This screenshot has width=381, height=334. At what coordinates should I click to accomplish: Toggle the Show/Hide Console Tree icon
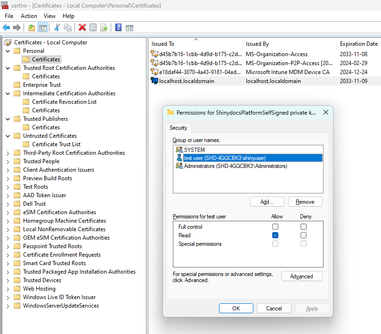coord(42,27)
